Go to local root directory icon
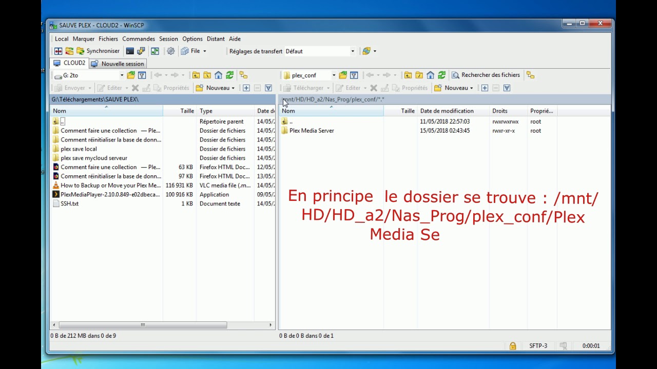The height and width of the screenshot is (369, 657). coord(207,75)
